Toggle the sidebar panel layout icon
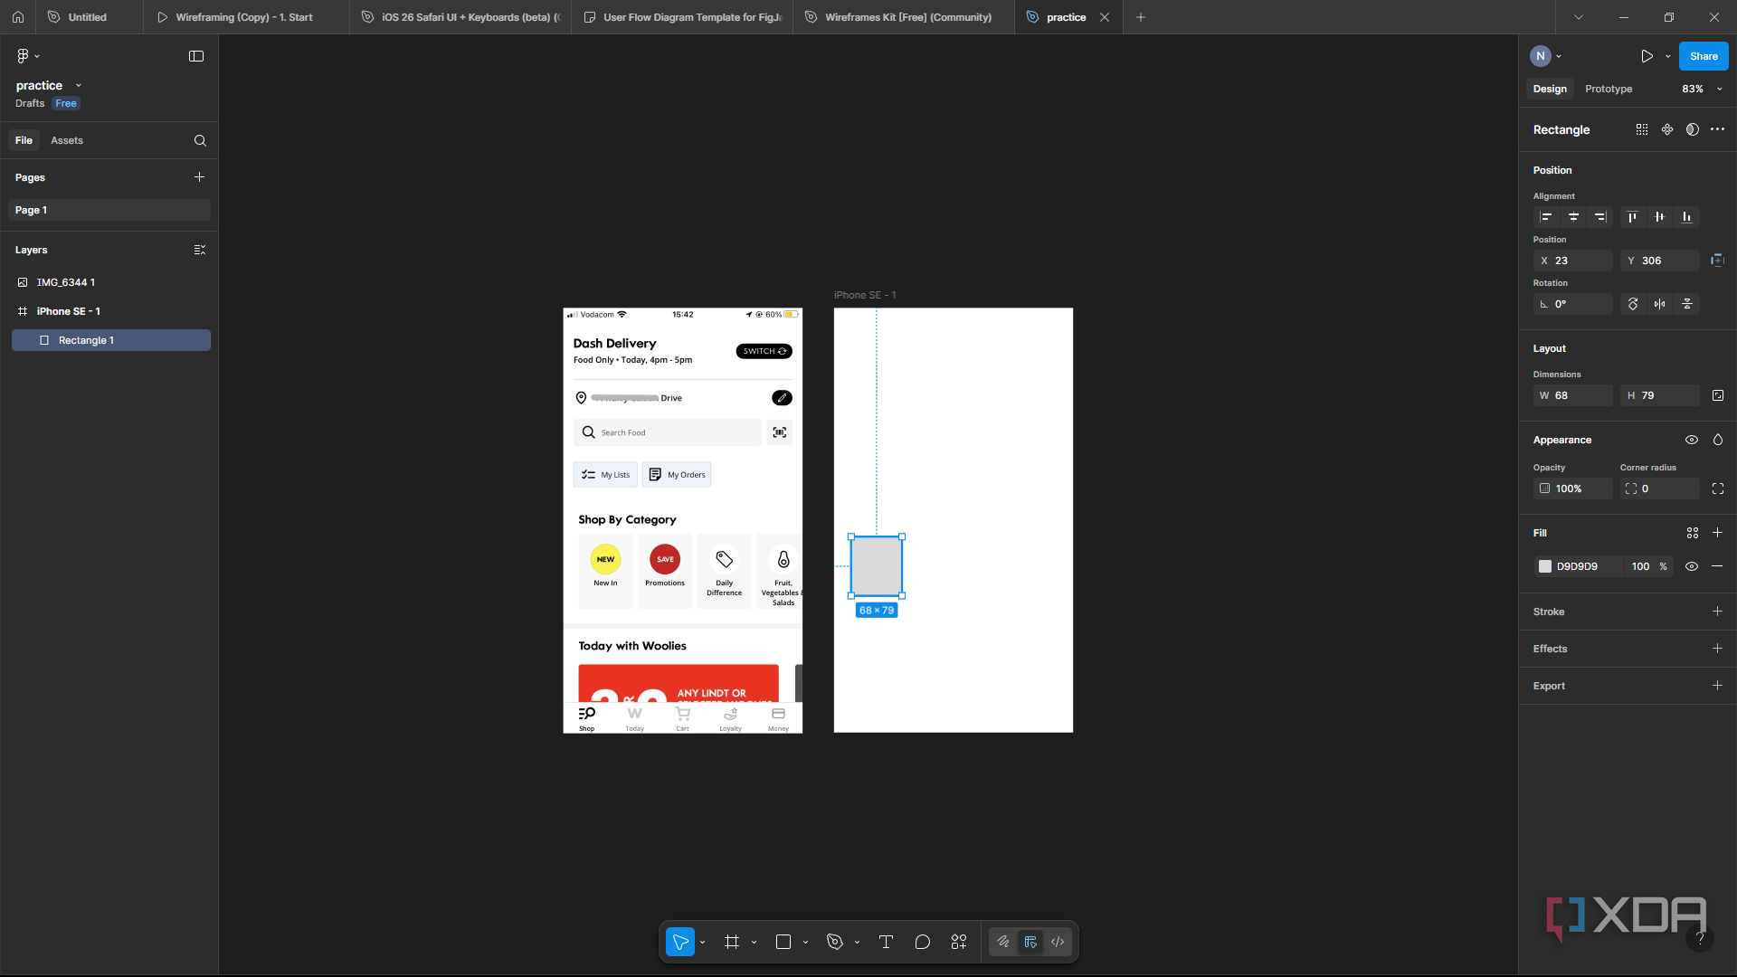The height and width of the screenshot is (977, 1737). 196,56
